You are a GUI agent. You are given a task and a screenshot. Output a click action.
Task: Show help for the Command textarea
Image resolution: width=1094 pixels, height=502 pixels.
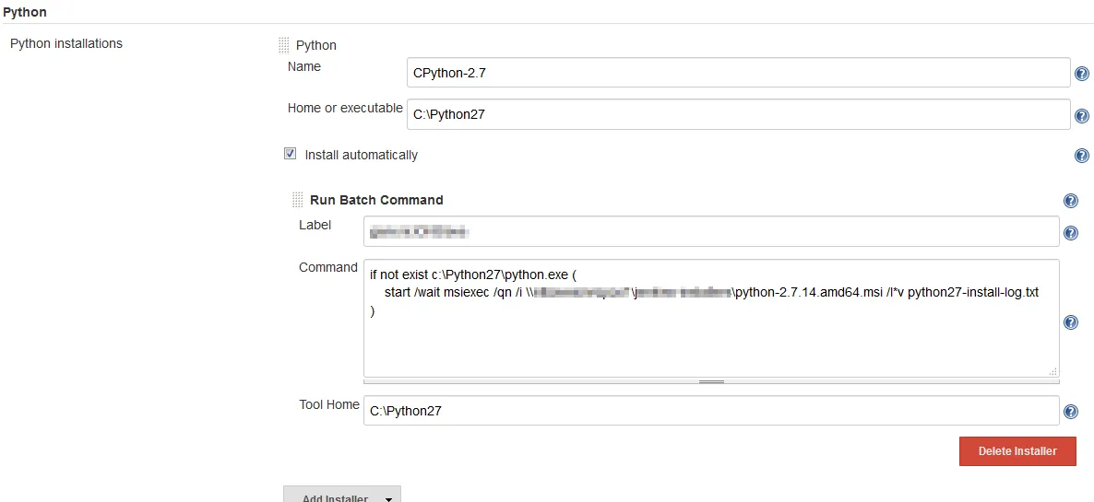click(1071, 322)
